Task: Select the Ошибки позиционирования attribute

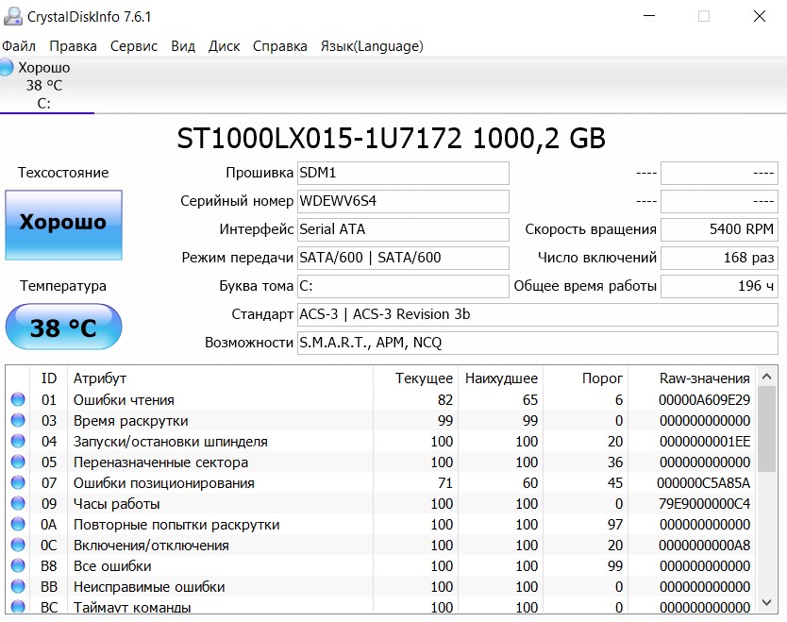Action: 381,483
